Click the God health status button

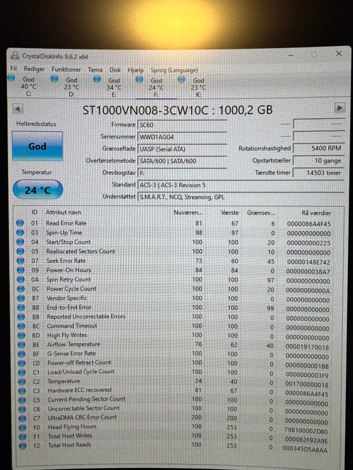click(37, 147)
